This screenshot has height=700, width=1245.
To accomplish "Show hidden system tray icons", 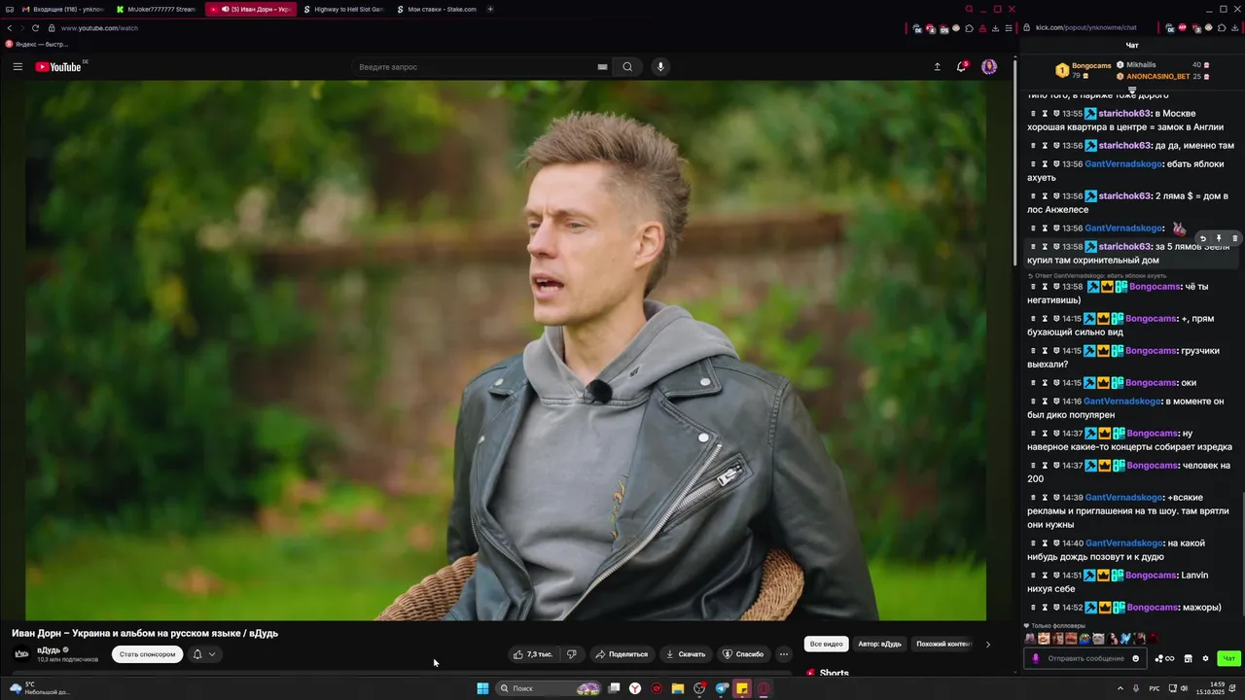I will [1120, 688].
